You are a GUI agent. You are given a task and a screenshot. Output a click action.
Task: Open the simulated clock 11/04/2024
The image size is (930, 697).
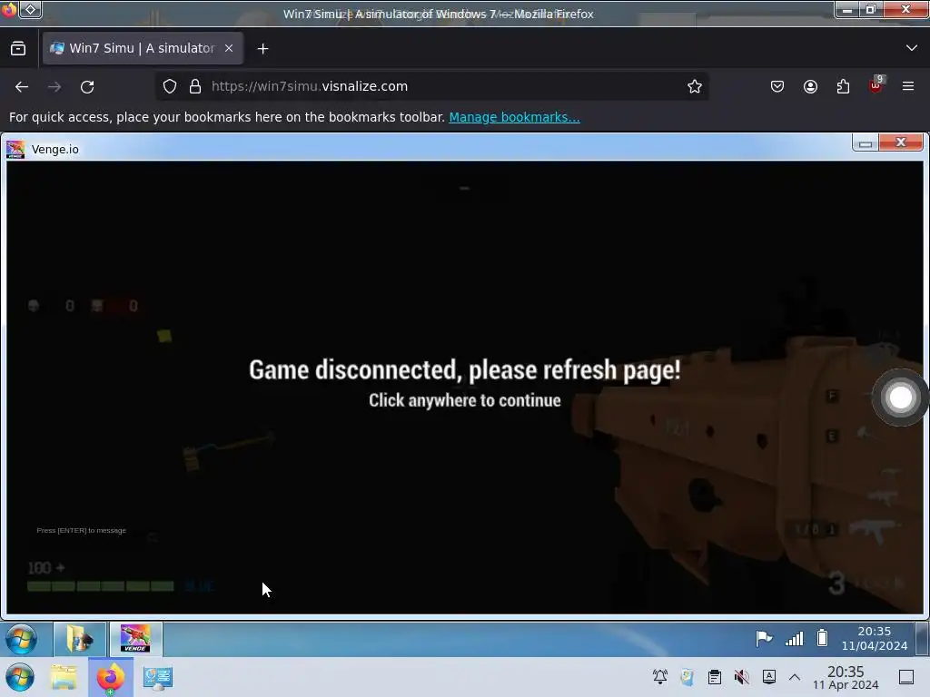click(x=875, y=638)
